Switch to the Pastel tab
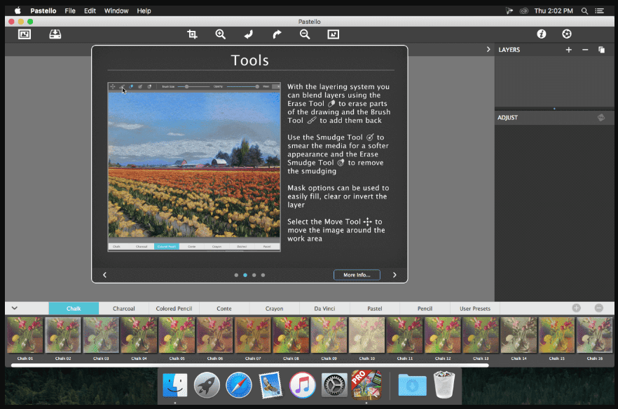The image size is (618, 409). [374, 309]
